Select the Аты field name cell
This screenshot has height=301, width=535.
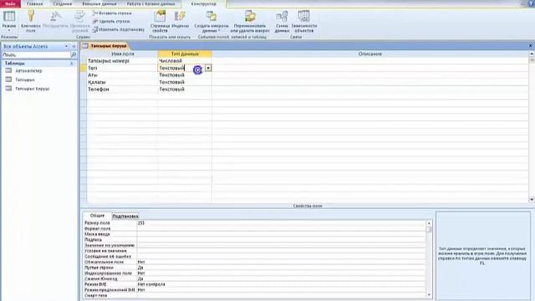point(122,75)
